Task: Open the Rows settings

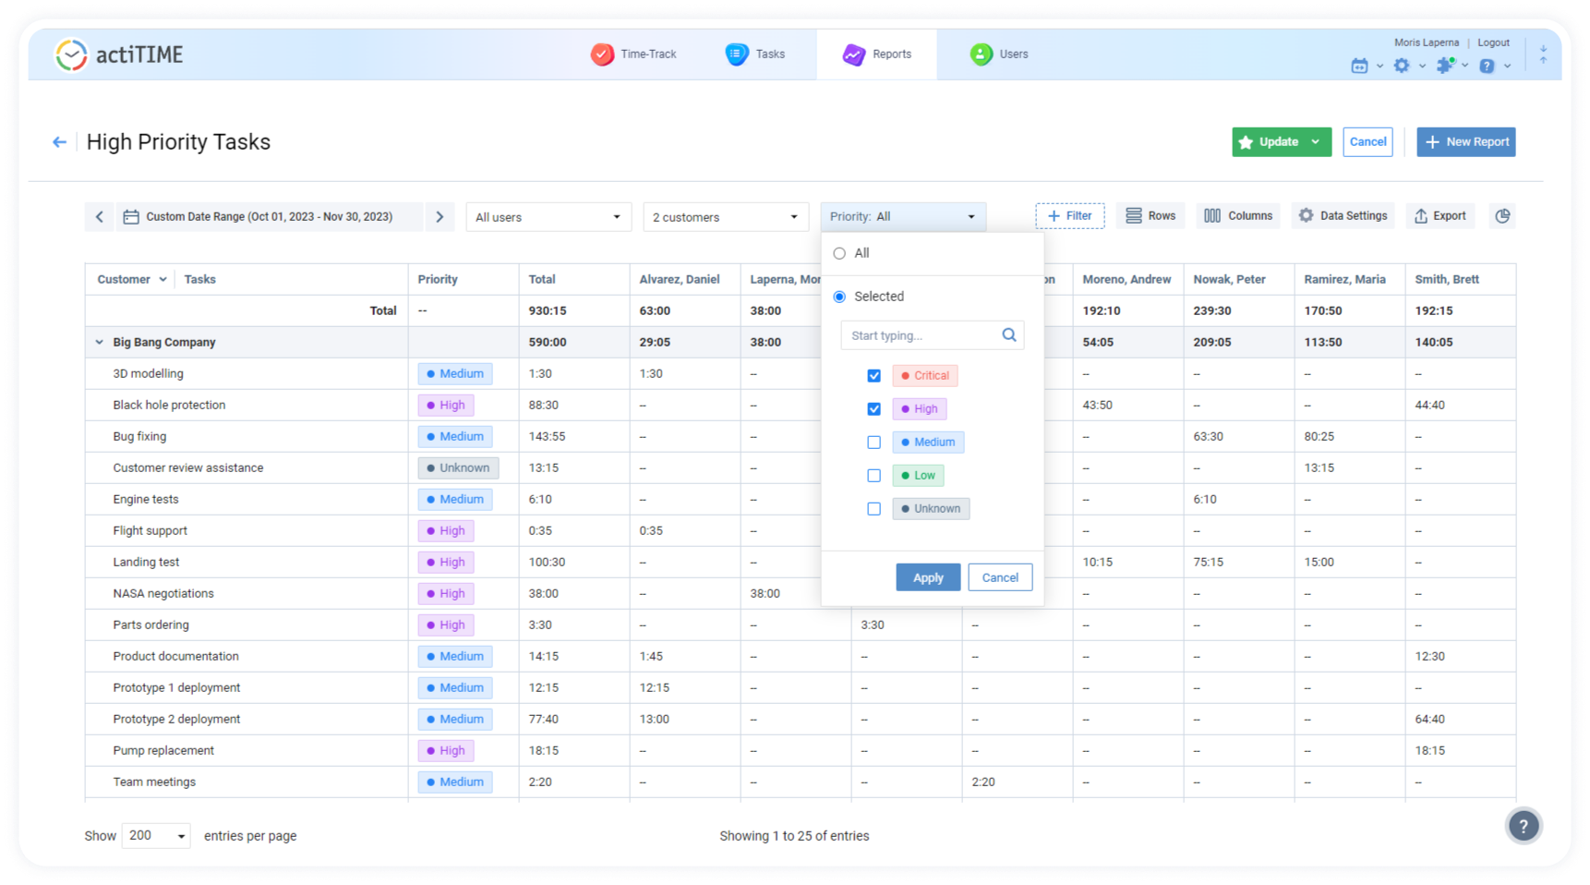Action: [1150, 216]
